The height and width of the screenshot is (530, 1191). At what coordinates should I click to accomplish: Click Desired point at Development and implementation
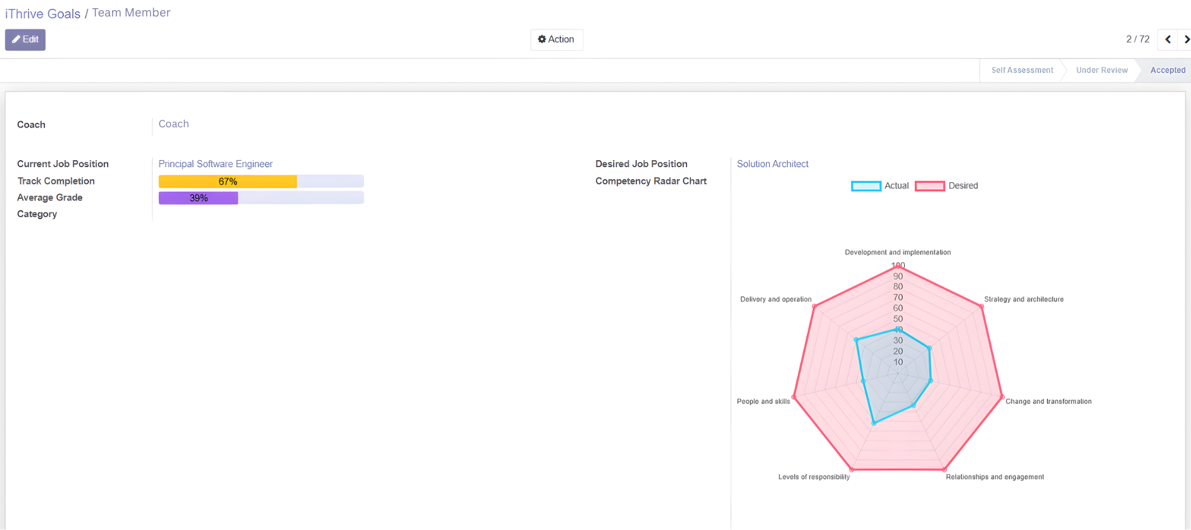point(897,267)
